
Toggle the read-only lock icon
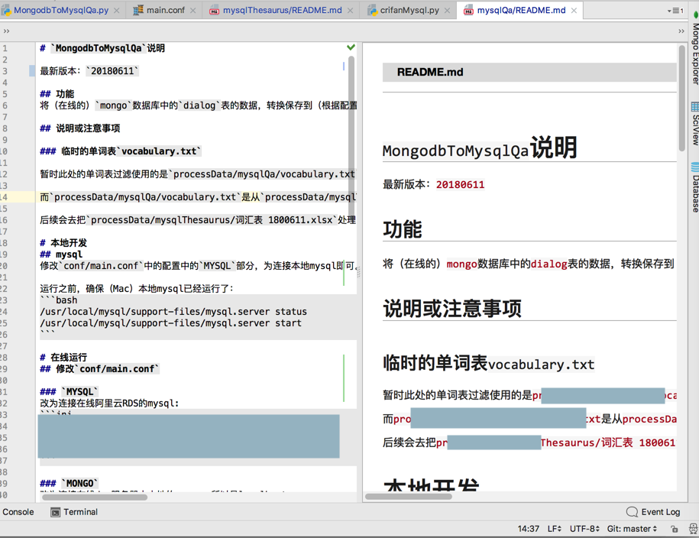pyautogui.click(x=675, y=529)
